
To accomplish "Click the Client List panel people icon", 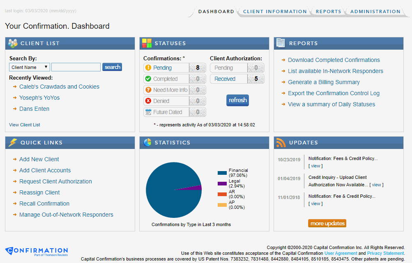I will (13, 43).
